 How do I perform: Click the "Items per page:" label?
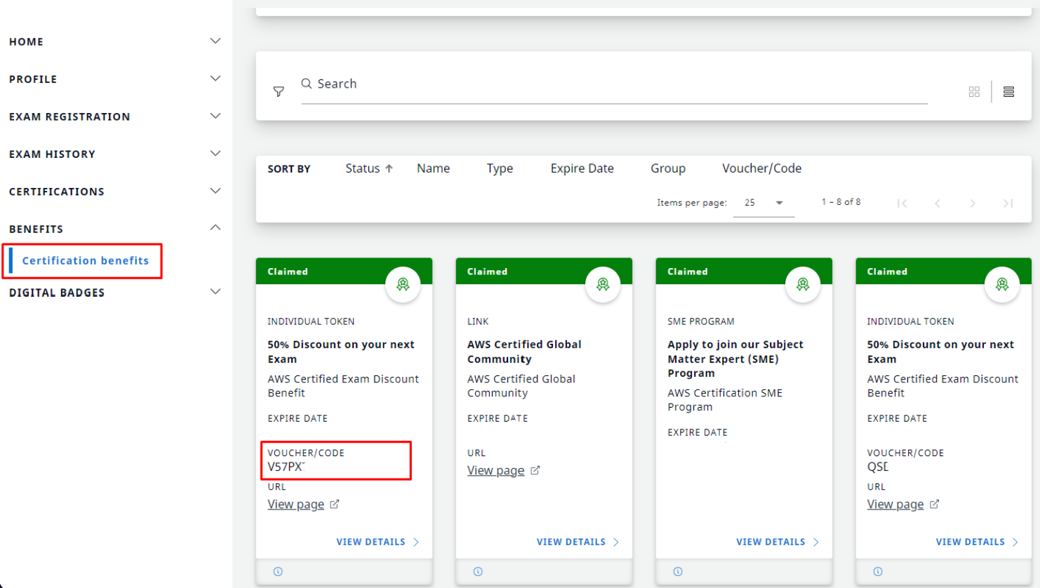point(692,203)
